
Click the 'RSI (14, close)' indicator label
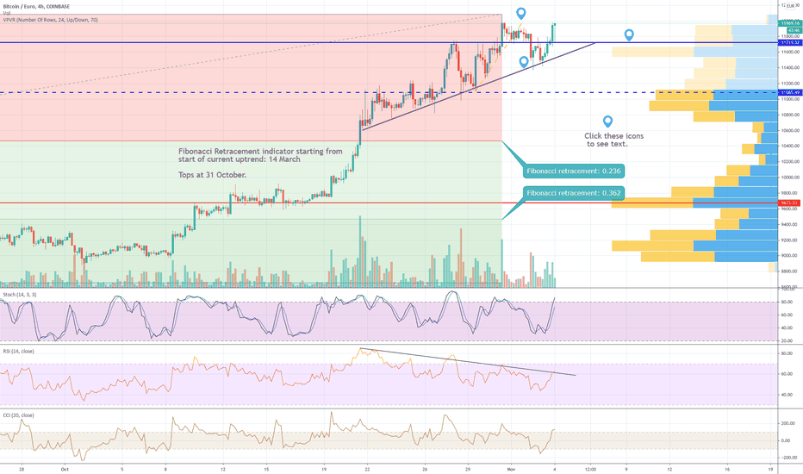(x=18, y=351)
